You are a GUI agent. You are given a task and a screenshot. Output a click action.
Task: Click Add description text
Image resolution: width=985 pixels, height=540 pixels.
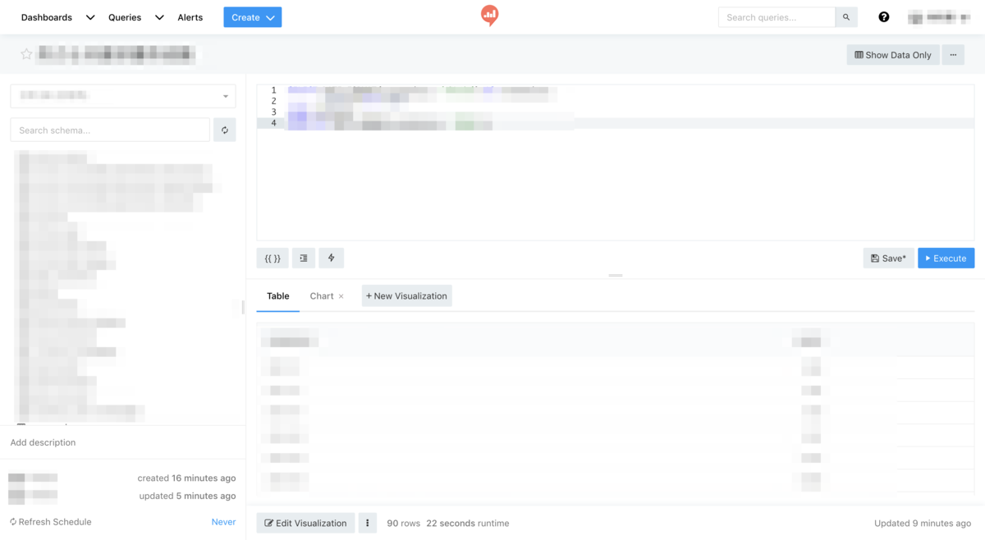pos(43,442)
